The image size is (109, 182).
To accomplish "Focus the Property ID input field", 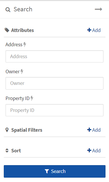I will click(x=54, y=110).
